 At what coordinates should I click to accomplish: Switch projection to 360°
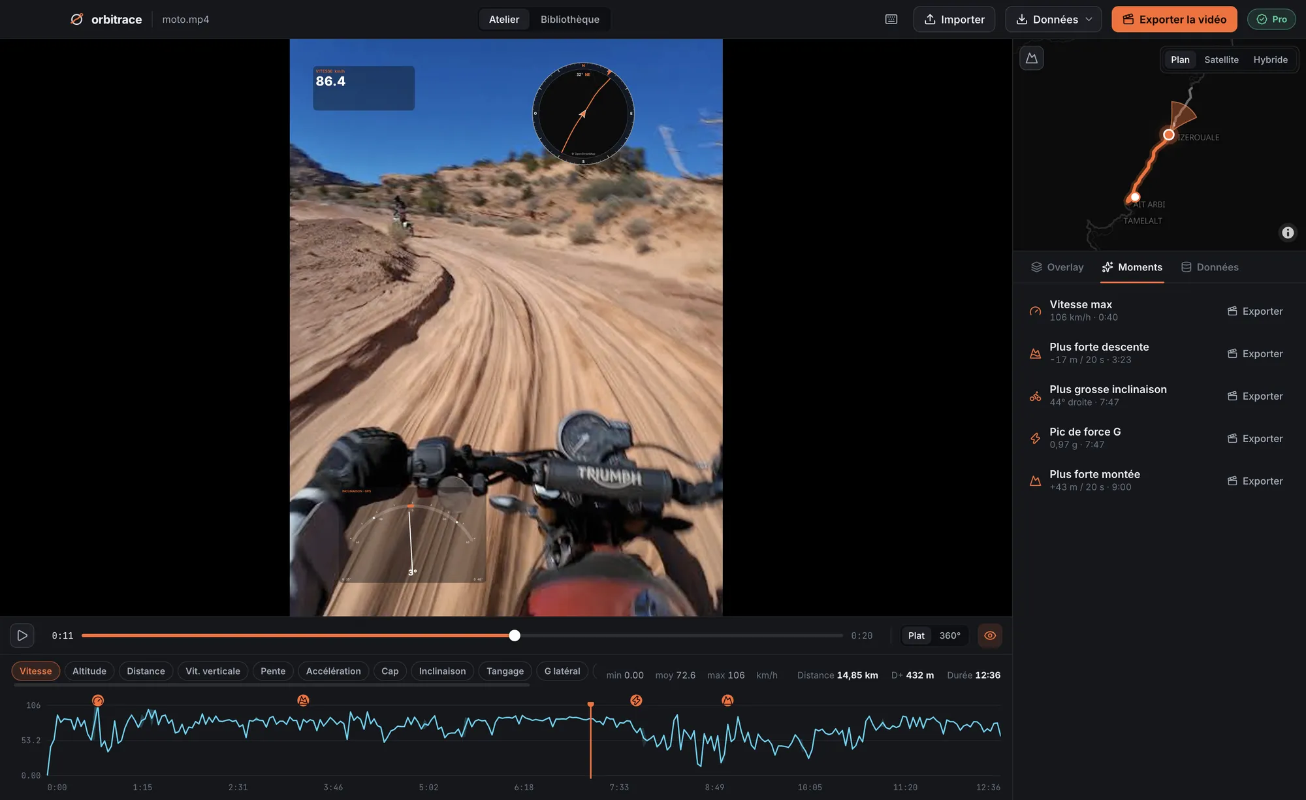pos(949,635)
